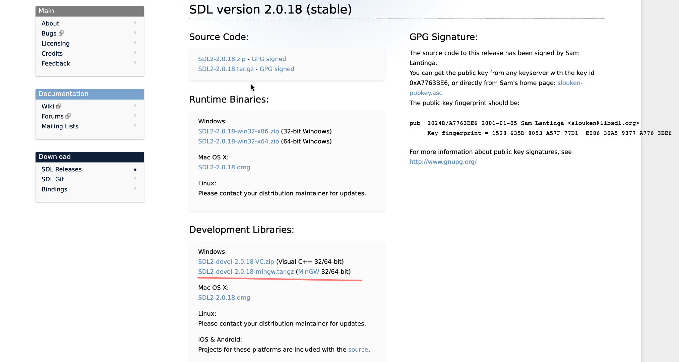Click the filled dot beside SDL Releases
Image resolution: width=679 pixels, height=362 pixels.
(x=135, y=169)
